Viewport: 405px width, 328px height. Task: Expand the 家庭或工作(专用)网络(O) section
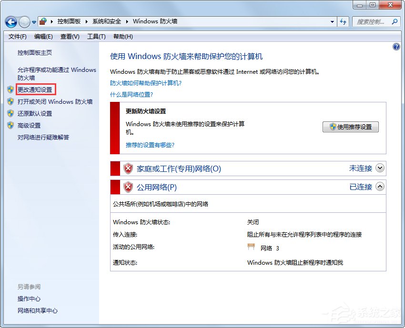380,168
